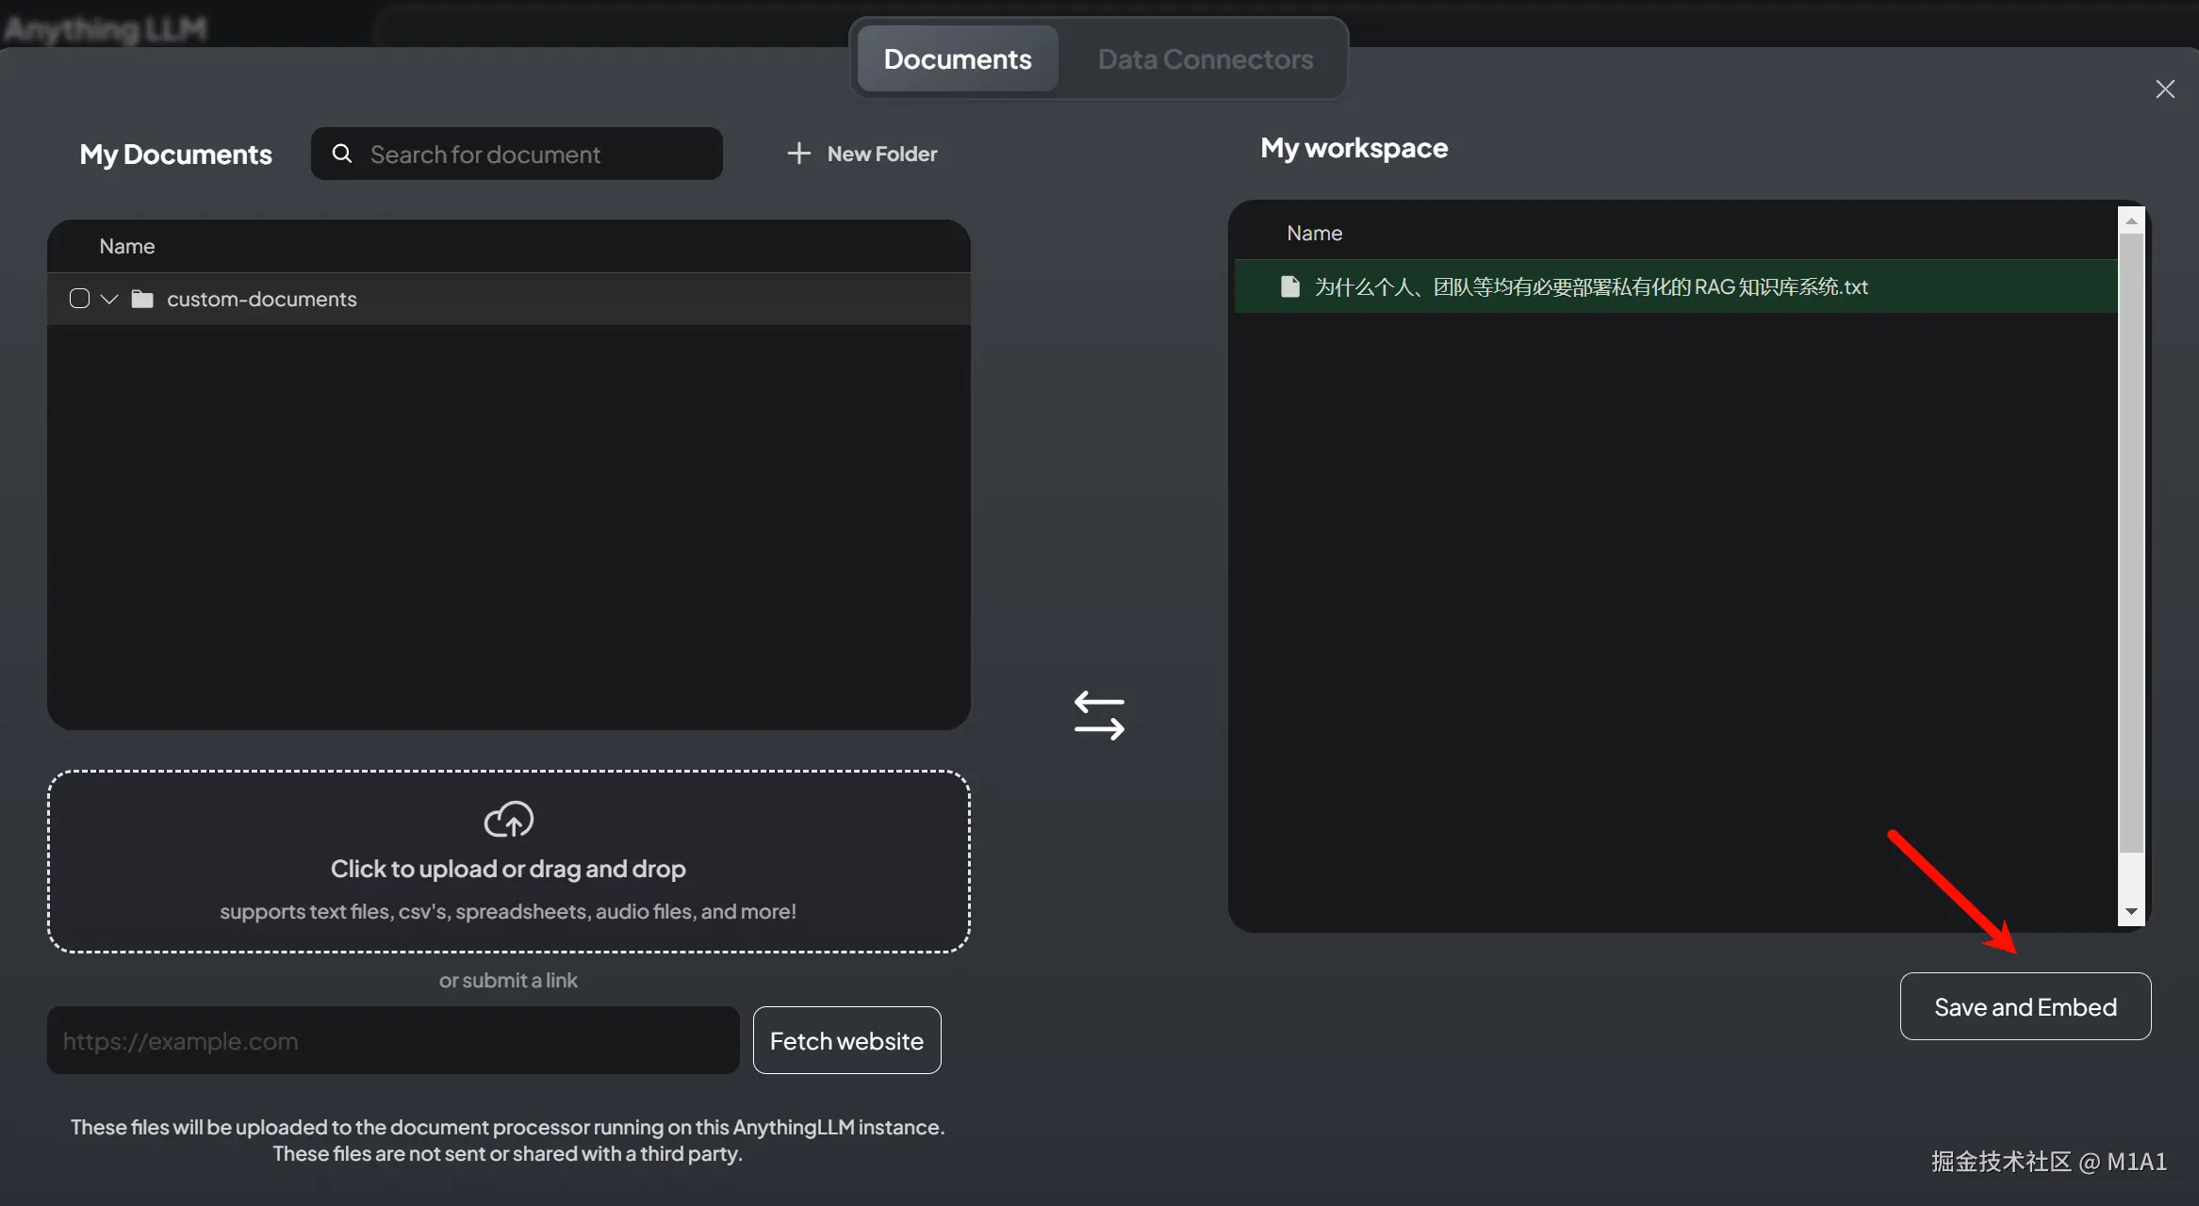Click the https://example.com link input
Screen dimensions: 2199x1206
[x=393, y=1040]
